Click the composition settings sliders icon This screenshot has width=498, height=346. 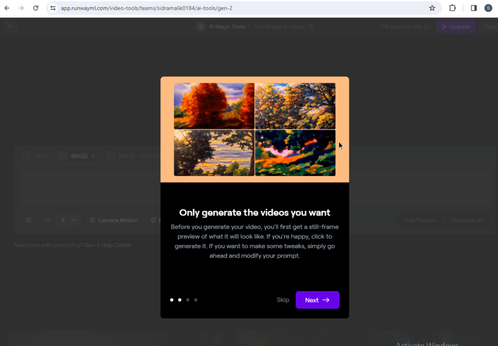pyautogui.click(x=29, y=220)
